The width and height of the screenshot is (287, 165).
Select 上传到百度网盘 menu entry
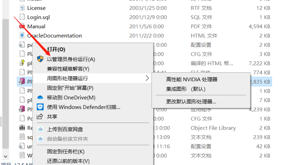coord(65,129)
